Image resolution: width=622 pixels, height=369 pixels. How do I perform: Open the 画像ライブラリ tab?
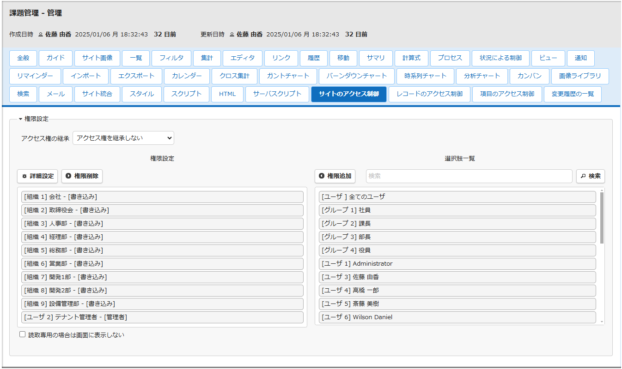(580, 76)
